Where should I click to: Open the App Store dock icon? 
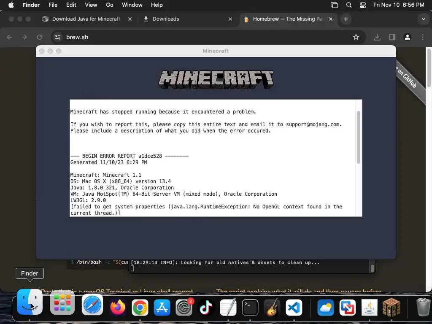pos(162,307)
